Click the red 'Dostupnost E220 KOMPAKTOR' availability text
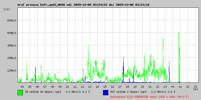Viewport: 201px width, 100px height. pos(146,96)
